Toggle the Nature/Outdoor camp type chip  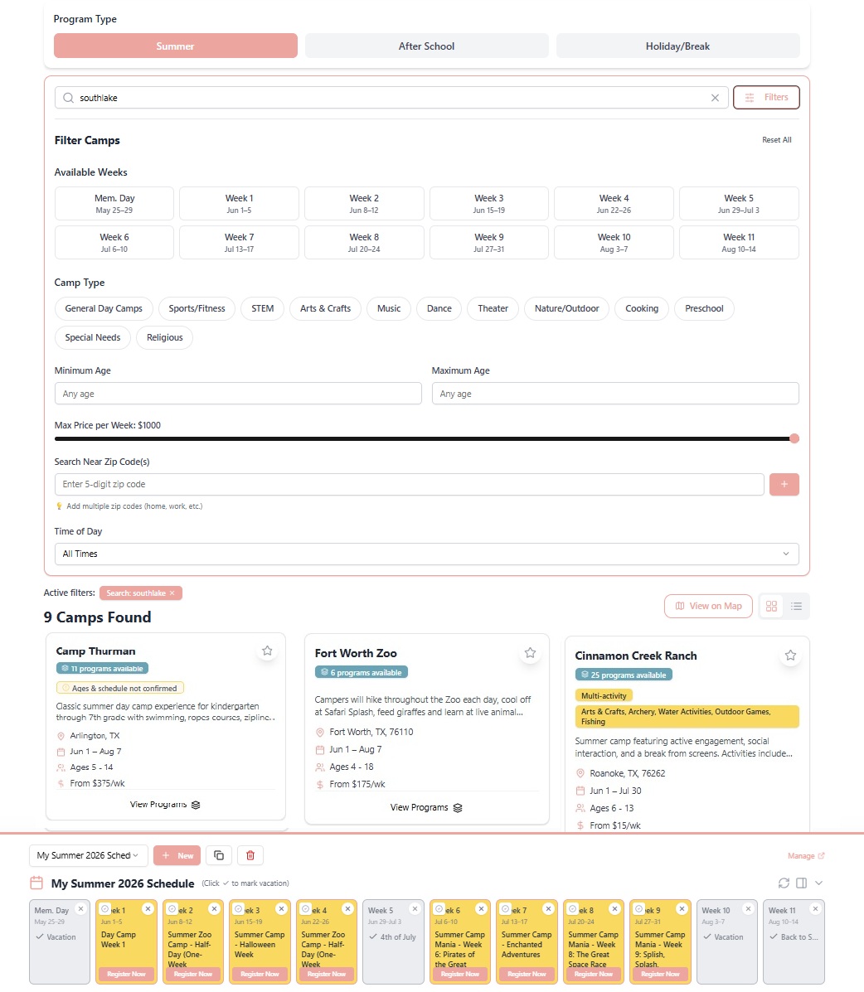click(x=566, y=309)
